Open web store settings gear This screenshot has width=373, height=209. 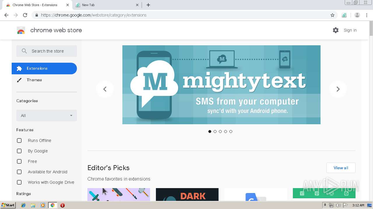pos(336,30)
